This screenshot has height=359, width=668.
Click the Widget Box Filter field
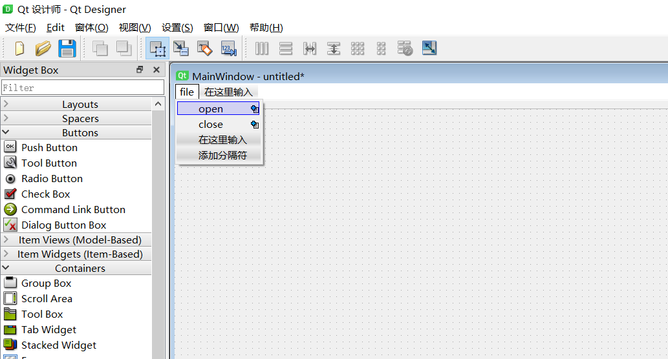point(83,88)
